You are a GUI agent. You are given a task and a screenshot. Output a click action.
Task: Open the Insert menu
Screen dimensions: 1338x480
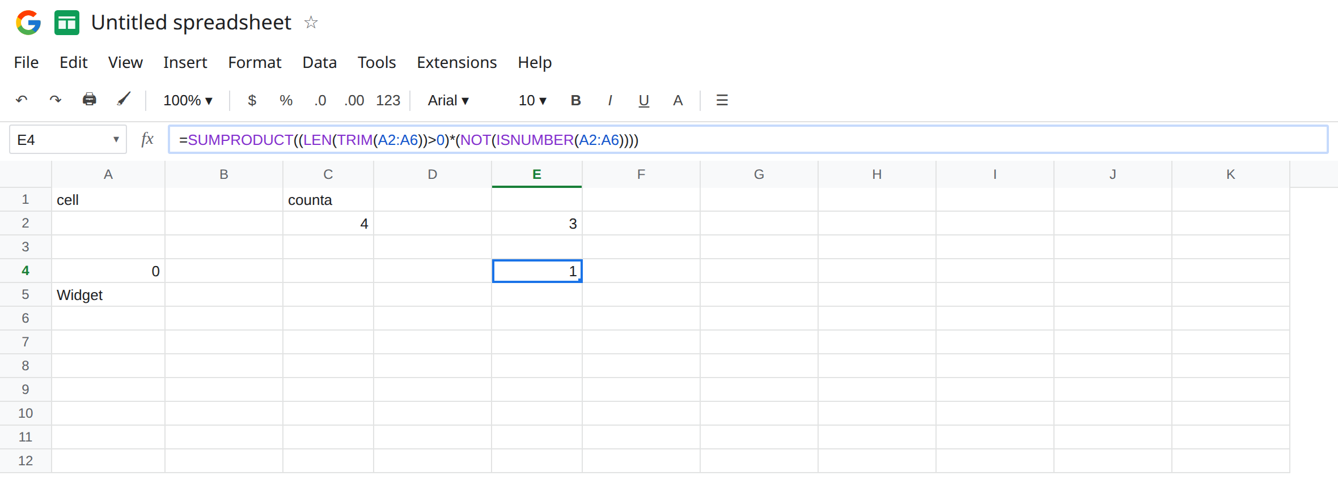[x=185, y=62]
